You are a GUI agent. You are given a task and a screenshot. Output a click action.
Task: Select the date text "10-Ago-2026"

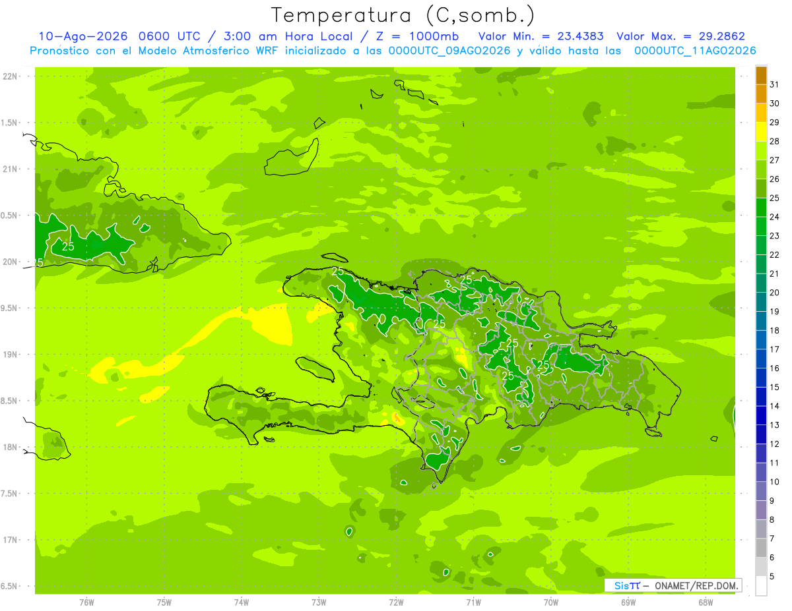pos(84,36)
